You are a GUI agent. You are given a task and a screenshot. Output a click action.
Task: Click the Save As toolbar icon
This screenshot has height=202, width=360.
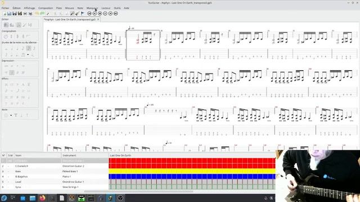point(20,13)
